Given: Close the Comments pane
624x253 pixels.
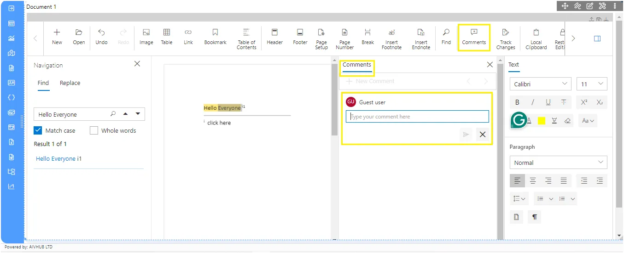Looking at the screenshot, I should coord(490,65).
